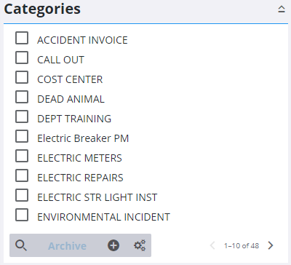Open category settings gears icon

pos(140,245)
